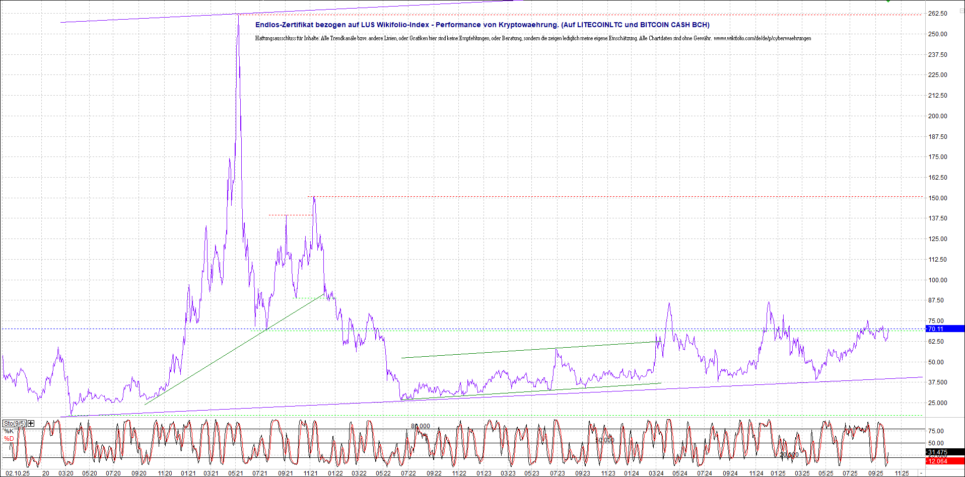This screenshot has width=965, height=477.
Task: Click the 150.00 level on price axis
Action: (x=937, y=198)
